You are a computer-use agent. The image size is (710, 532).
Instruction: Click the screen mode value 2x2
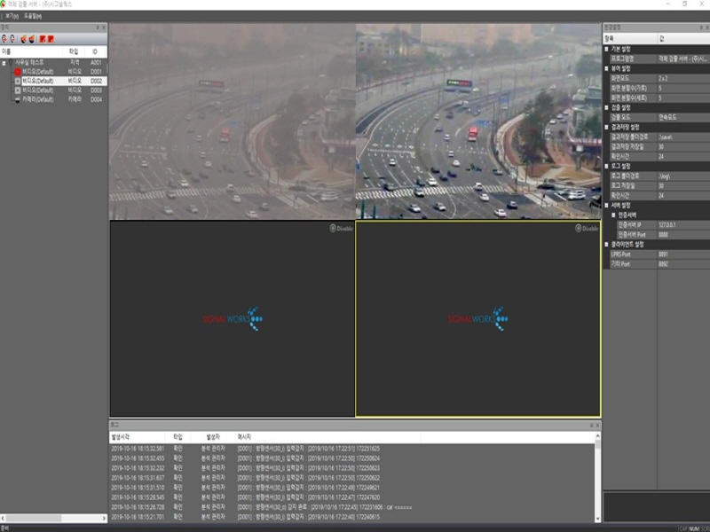pyautogui.click(x=683, y=78)
